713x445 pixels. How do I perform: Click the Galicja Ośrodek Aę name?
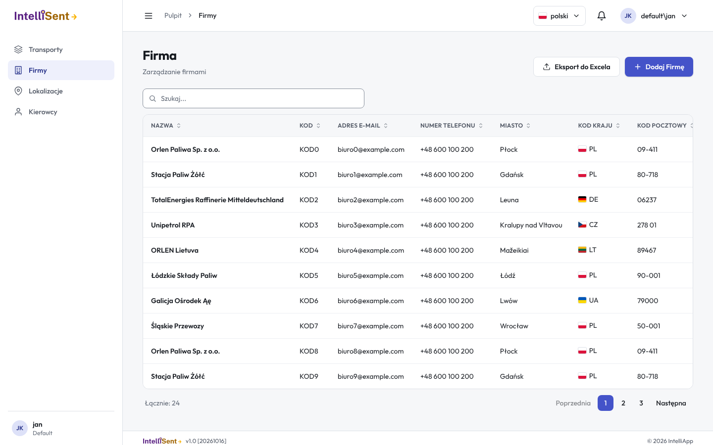181,301
